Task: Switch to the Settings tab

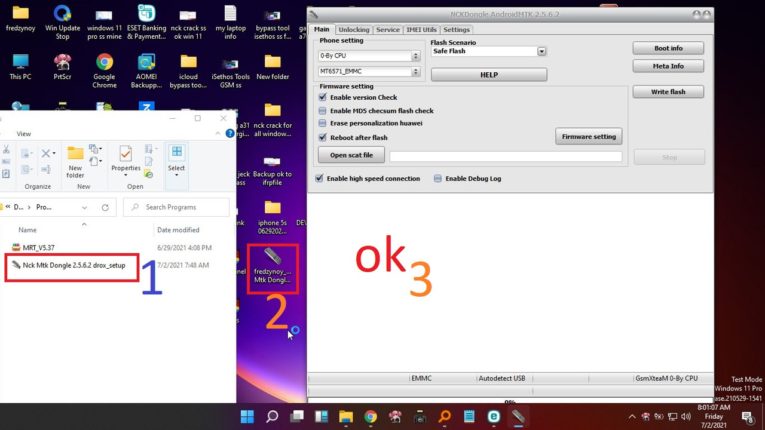Action: pos(457,29)
